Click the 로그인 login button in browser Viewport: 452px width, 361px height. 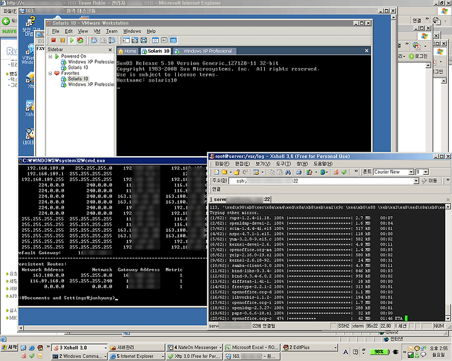tap(418, 56)
